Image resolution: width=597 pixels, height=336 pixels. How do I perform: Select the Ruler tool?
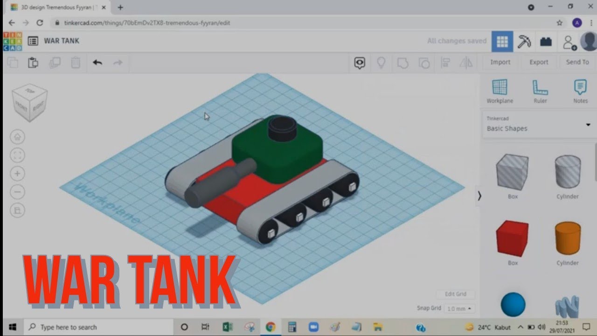click(x=540, y=91)
